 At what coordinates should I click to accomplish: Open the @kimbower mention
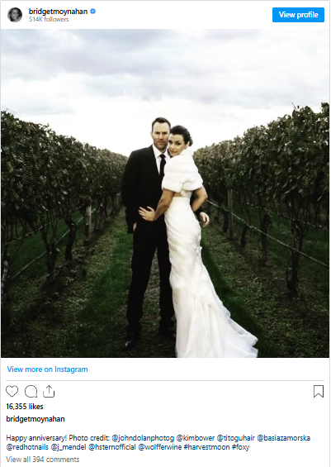pyautogui.click(x=196, y=438)
